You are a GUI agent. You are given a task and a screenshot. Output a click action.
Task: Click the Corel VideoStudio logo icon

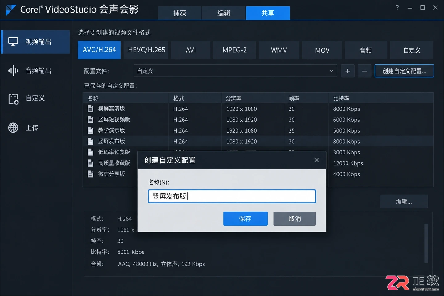click(11, 10)
